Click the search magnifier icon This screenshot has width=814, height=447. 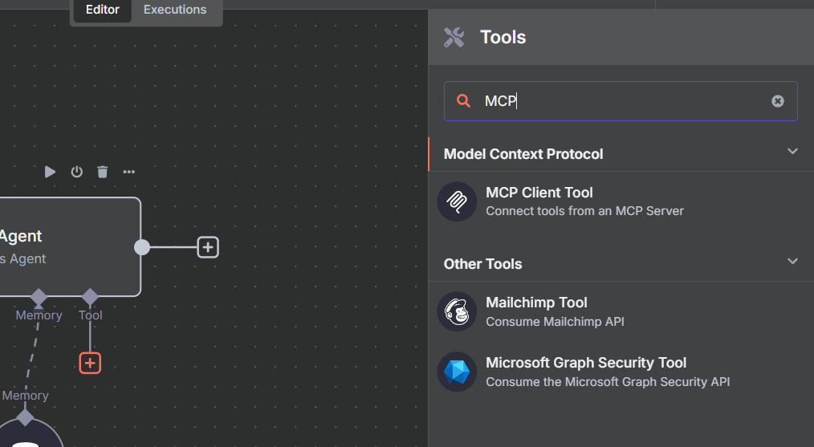tap(463, 101)
